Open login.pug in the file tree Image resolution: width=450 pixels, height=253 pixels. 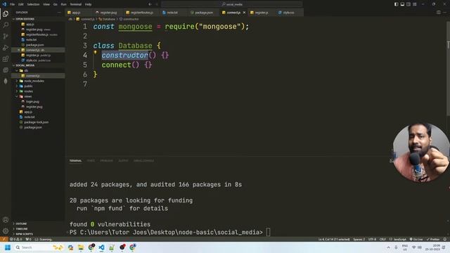pos(32,101)
